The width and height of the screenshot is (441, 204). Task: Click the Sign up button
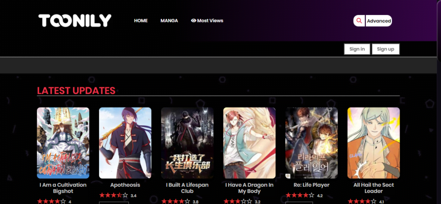coord(385,49)
